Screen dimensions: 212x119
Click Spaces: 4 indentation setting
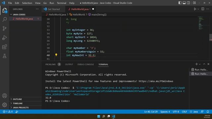165,112
